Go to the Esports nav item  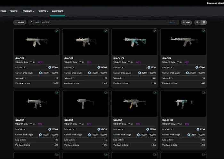pos(13,11)
